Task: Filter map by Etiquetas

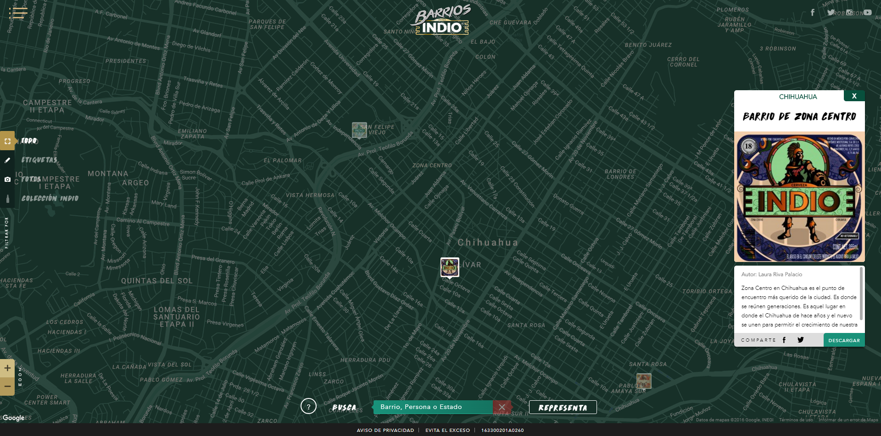Action: pos(39,160)
